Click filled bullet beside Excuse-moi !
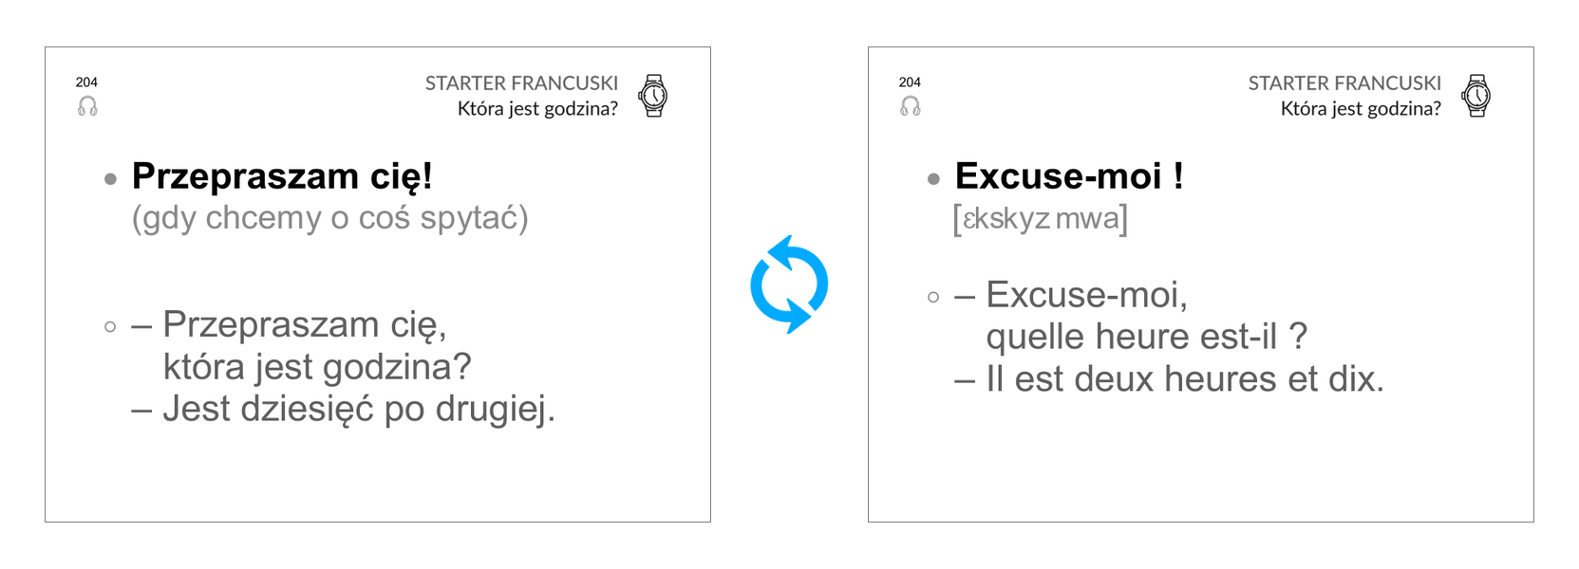The width and height of the screenshot is (1579, 569). (x=934, y=178)
